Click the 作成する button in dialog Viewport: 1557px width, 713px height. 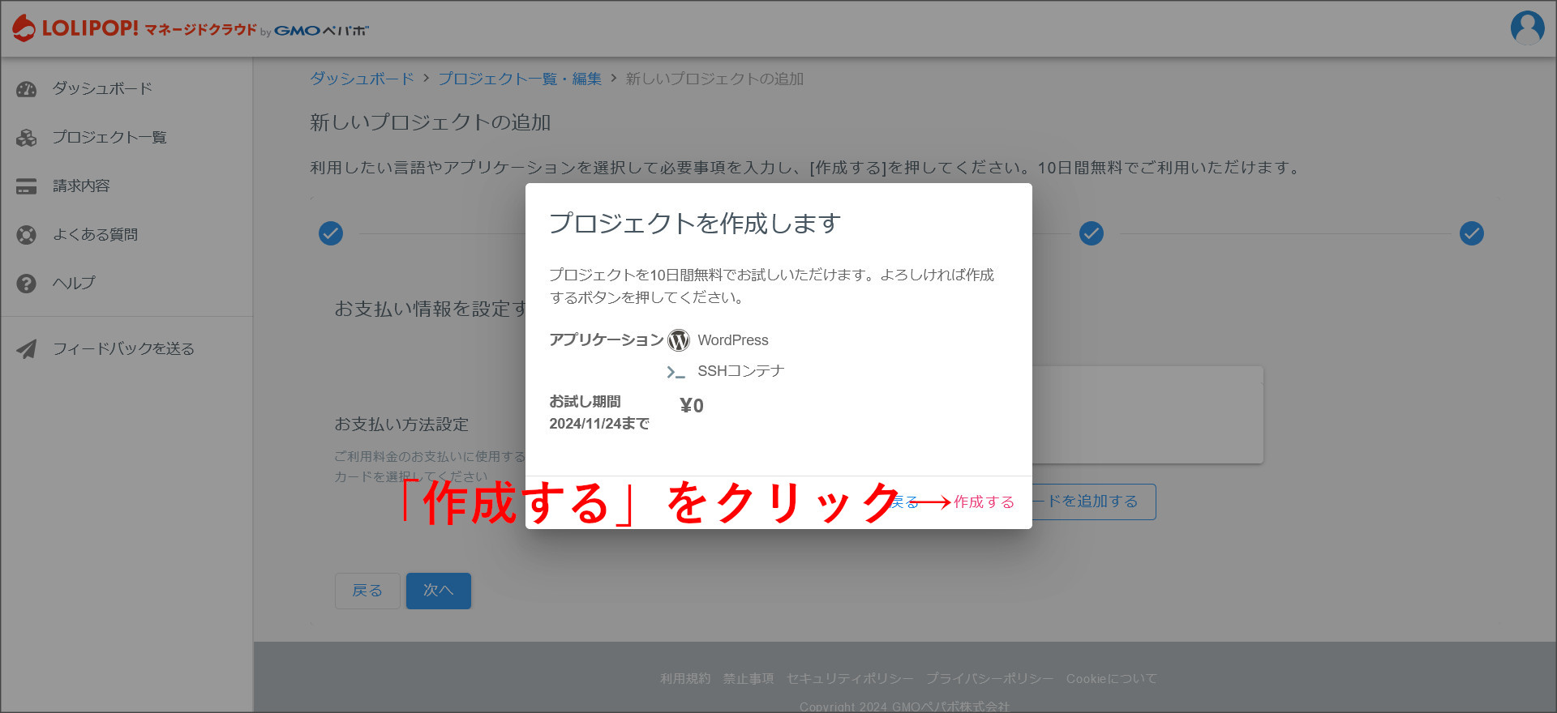point(984,502)
